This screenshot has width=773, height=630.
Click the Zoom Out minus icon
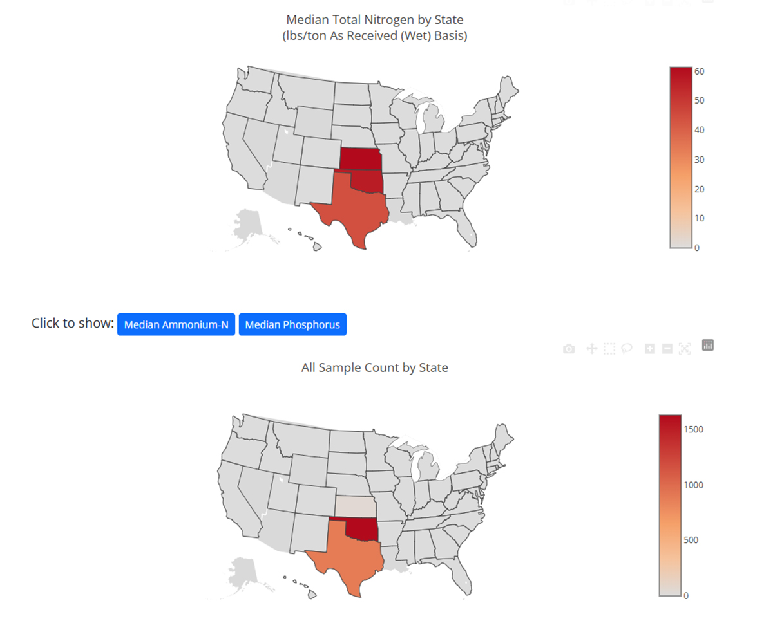[667, 349]
